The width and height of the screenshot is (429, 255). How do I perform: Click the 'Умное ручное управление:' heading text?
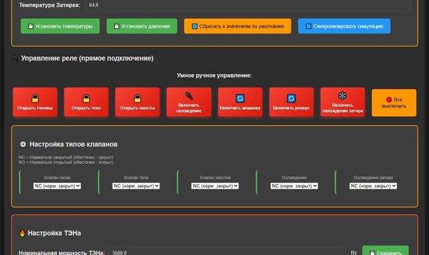click(x=214, y=76)
